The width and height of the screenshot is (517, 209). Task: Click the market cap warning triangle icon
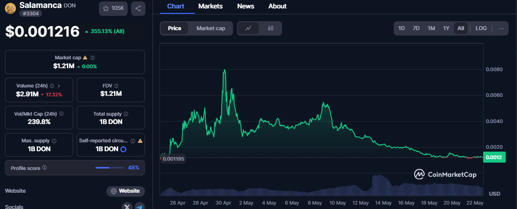pos(85,58)
